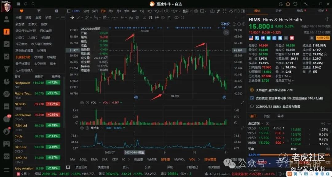Open the chart layout square dropdown
This screenshot has width=332, height=177.
click(x=204, y=11)
